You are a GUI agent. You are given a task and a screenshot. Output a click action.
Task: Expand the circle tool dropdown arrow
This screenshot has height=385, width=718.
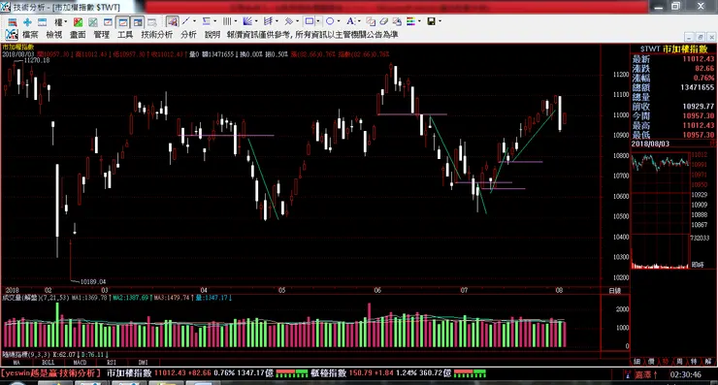pyautogui.click(x=339, y=21)
